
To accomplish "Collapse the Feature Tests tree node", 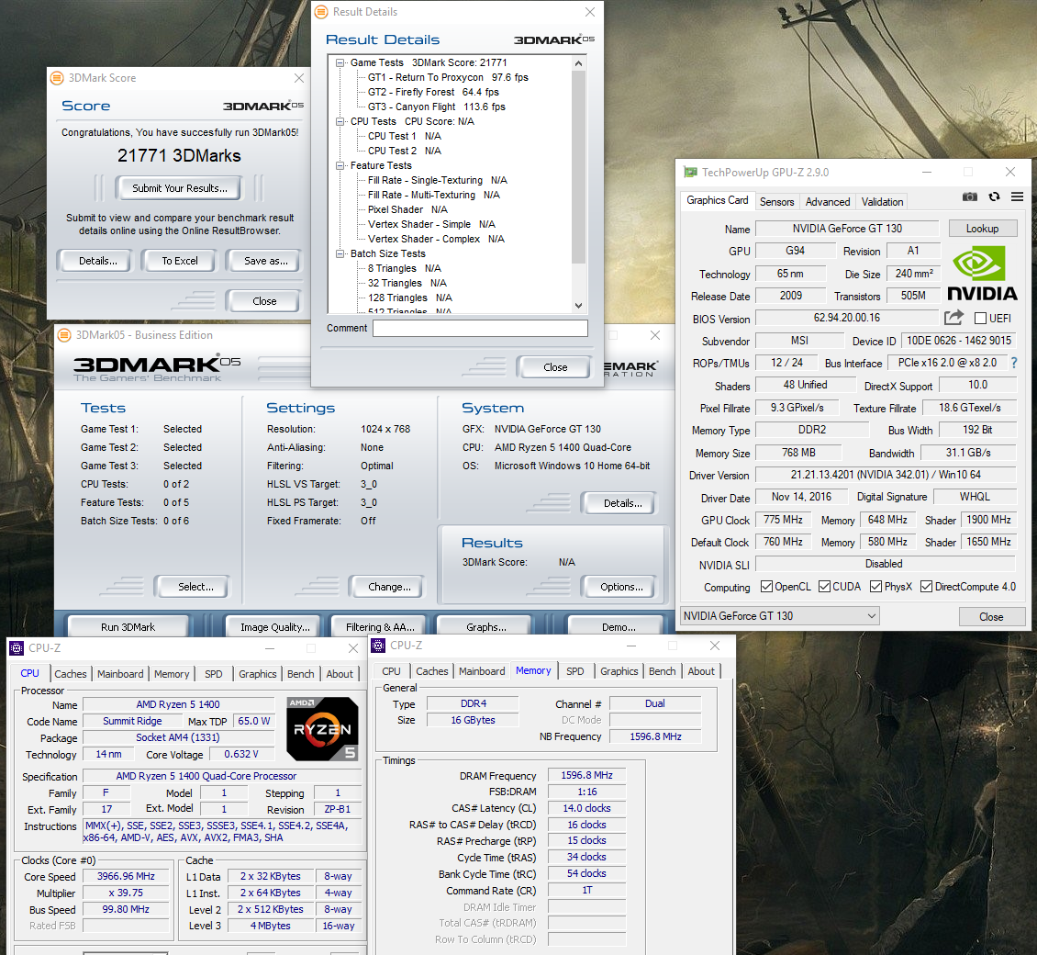I will [340, 165].
